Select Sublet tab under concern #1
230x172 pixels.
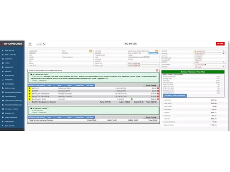[69, 85]
